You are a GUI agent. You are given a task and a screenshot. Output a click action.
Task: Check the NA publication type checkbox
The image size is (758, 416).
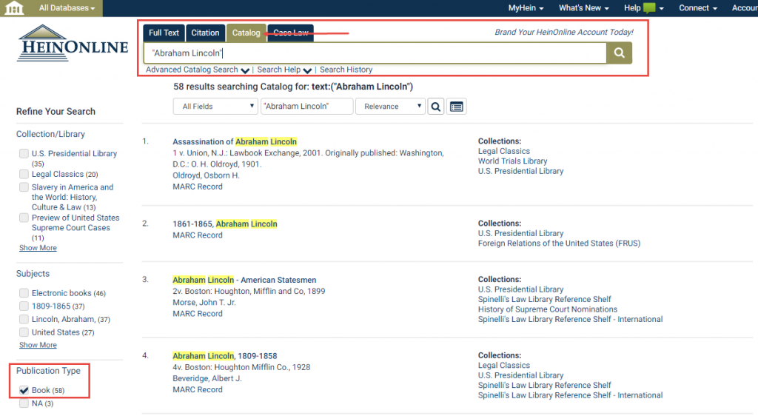[x=24, y=403]
